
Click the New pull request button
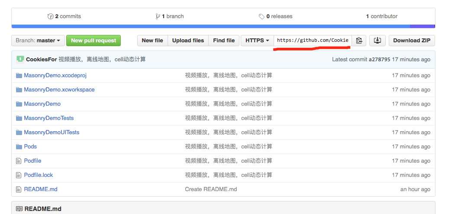pyautogui.click(x=94, y=41)
